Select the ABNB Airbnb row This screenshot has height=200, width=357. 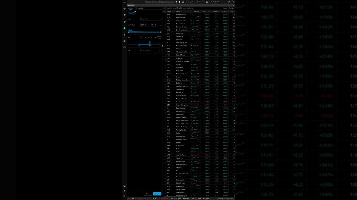click(x=199, y=158)
